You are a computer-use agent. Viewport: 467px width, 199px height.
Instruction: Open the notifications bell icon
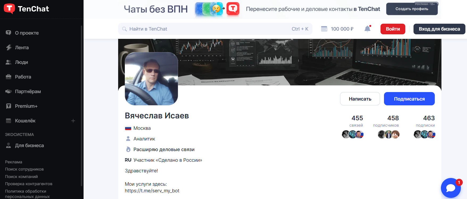point(367,29)
